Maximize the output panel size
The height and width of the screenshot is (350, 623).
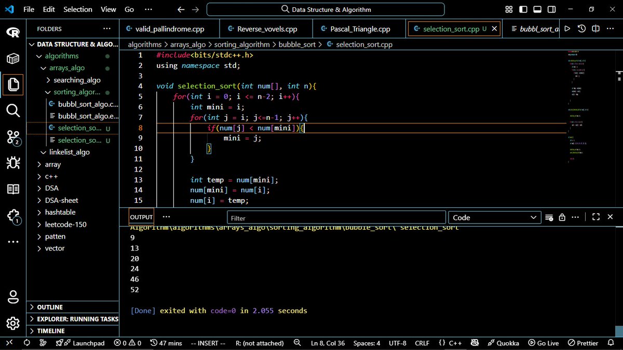(596, 217)
